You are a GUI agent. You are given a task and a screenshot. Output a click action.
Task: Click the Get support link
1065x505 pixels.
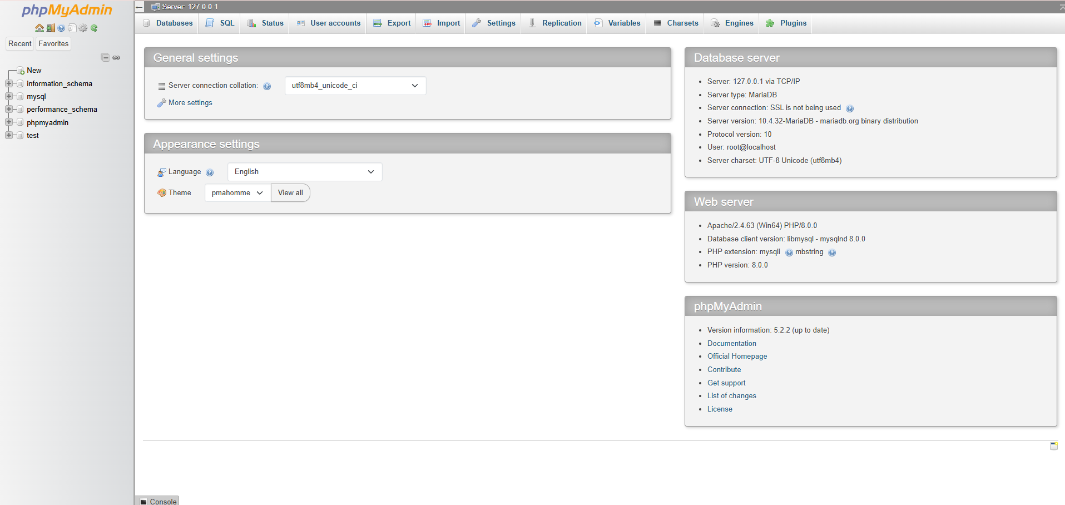point(726,383)
